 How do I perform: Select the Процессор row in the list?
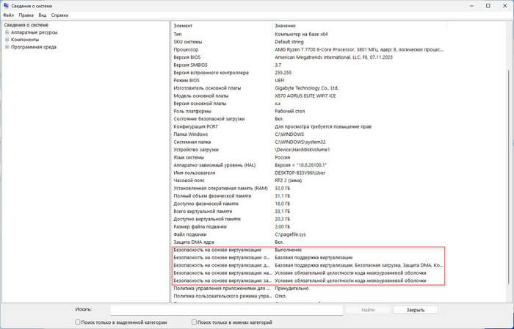(x=220, y=49)
